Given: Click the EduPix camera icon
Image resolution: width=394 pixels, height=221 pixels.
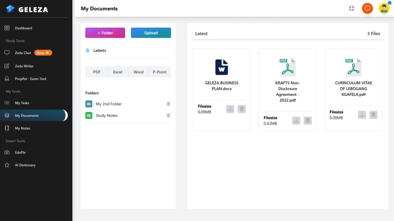Looking at the screenshot, I should 7,152.
